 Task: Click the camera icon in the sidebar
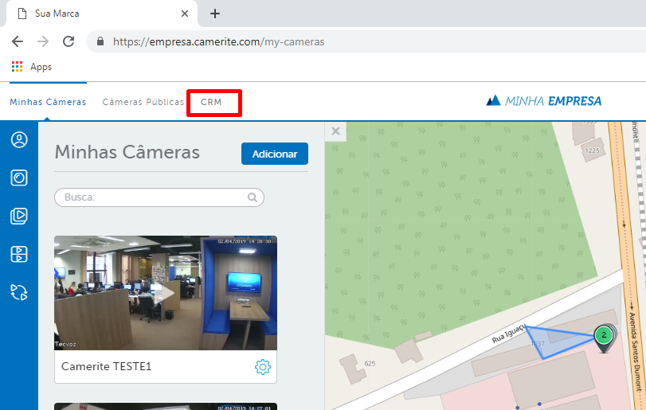pyautogui.click(x=19, y=178)
